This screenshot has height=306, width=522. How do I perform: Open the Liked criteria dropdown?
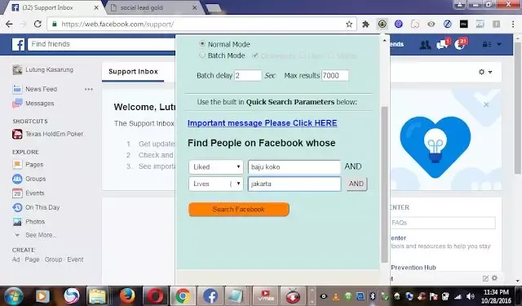pyautogui.click(x=215, y=166)
